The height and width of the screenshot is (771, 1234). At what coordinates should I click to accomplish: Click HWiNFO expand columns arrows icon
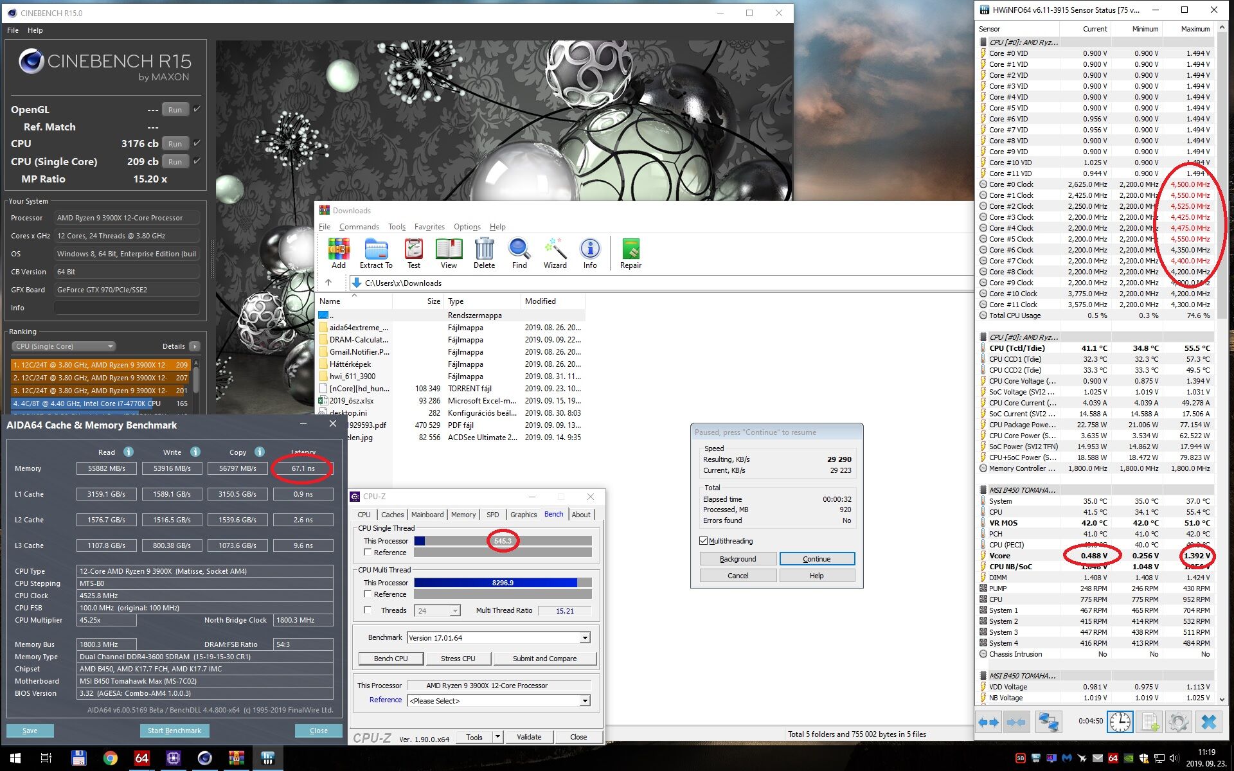click(x=988, y=722)
